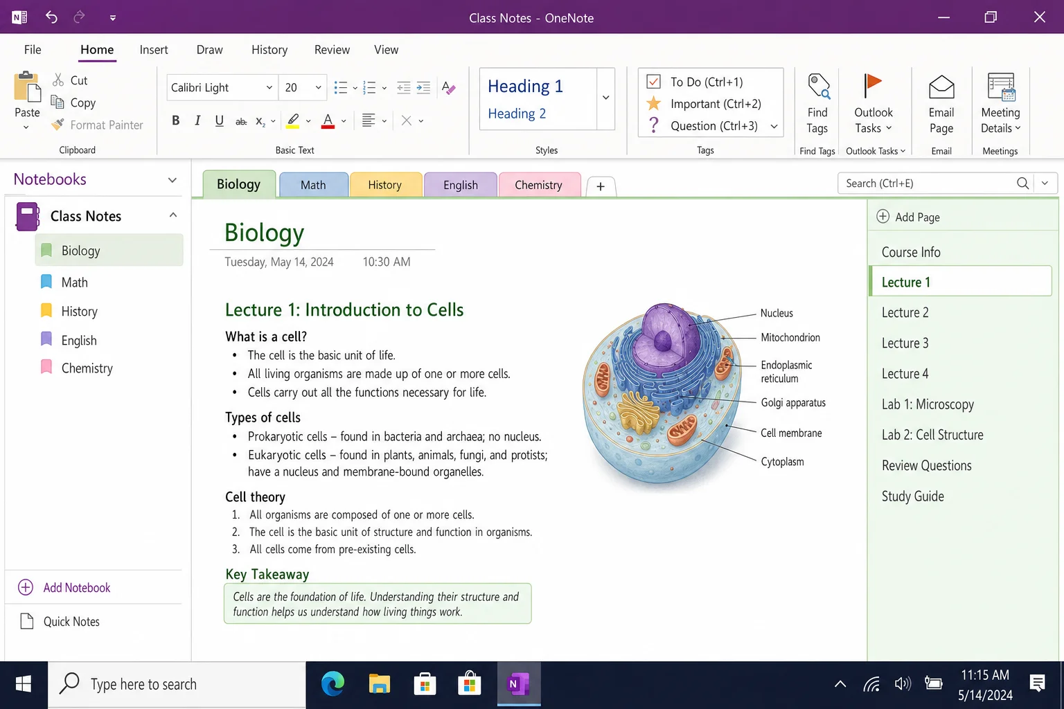Expand the Styles gallery

coord(606,98)
